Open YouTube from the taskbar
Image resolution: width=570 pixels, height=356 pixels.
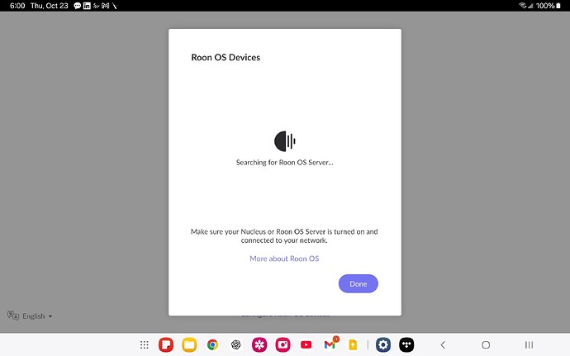pos(306,344)
